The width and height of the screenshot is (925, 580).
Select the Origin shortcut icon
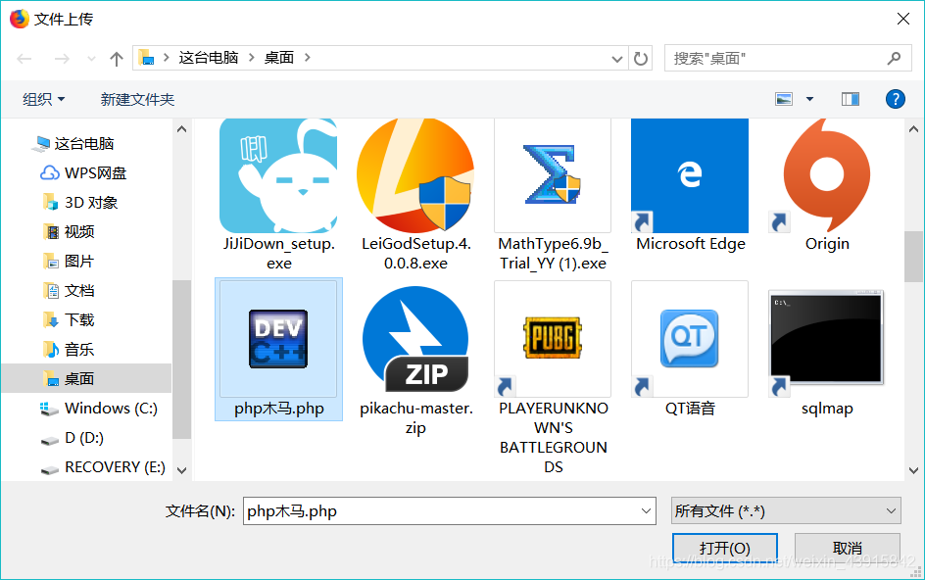click(827, 175)
